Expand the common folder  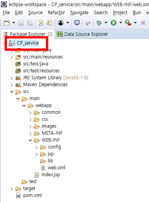pos(30,113)
